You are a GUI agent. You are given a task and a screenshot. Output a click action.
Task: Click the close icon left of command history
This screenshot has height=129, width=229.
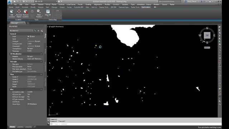pos(48,120)
